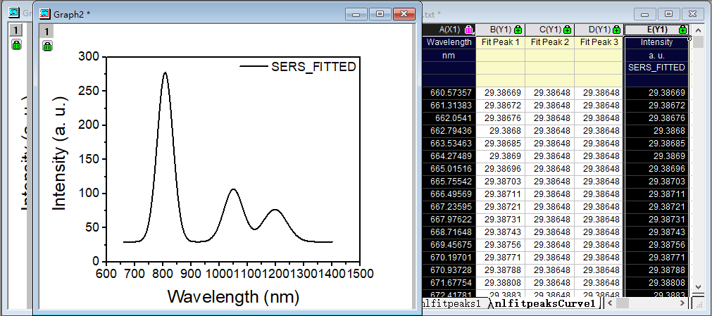Click wavelength cell 668.71648
This screenshot has height=316, width=712.
pyautogui.click(x=449, y=232)
